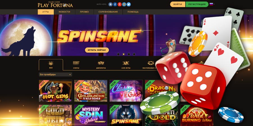Click the Войти login button

(x=178, y=4)
